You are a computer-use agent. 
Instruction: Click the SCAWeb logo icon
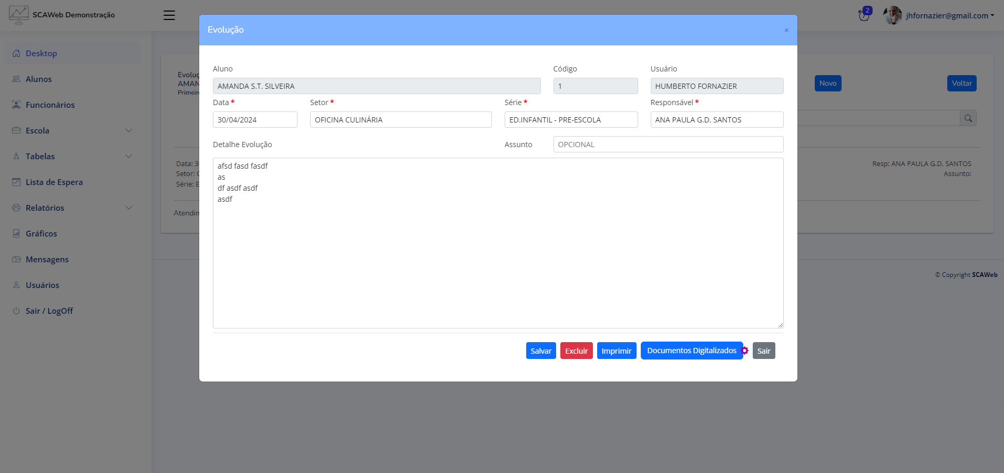pyautogui.click(x=19, y=15)
